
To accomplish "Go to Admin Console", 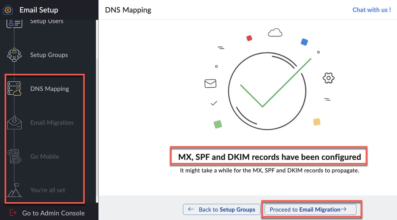I will (53, 213).
